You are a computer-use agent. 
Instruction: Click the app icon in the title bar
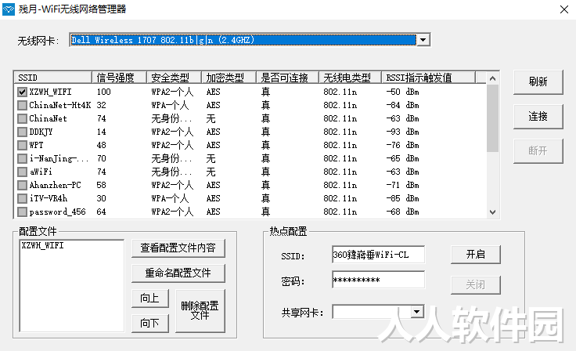tap(9, 9)
